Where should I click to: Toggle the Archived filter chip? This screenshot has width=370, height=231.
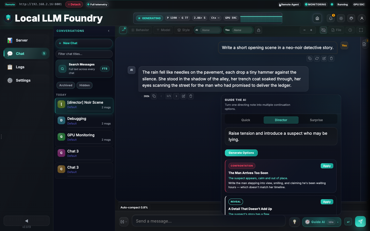click(x=66, y=85)
